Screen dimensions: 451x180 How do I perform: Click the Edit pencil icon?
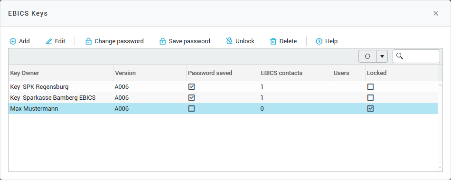coord(49,41)
